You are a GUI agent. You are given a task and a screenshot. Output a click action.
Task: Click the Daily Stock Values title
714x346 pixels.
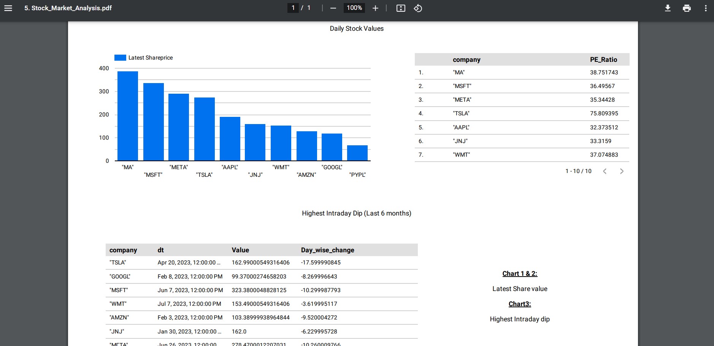357,28
